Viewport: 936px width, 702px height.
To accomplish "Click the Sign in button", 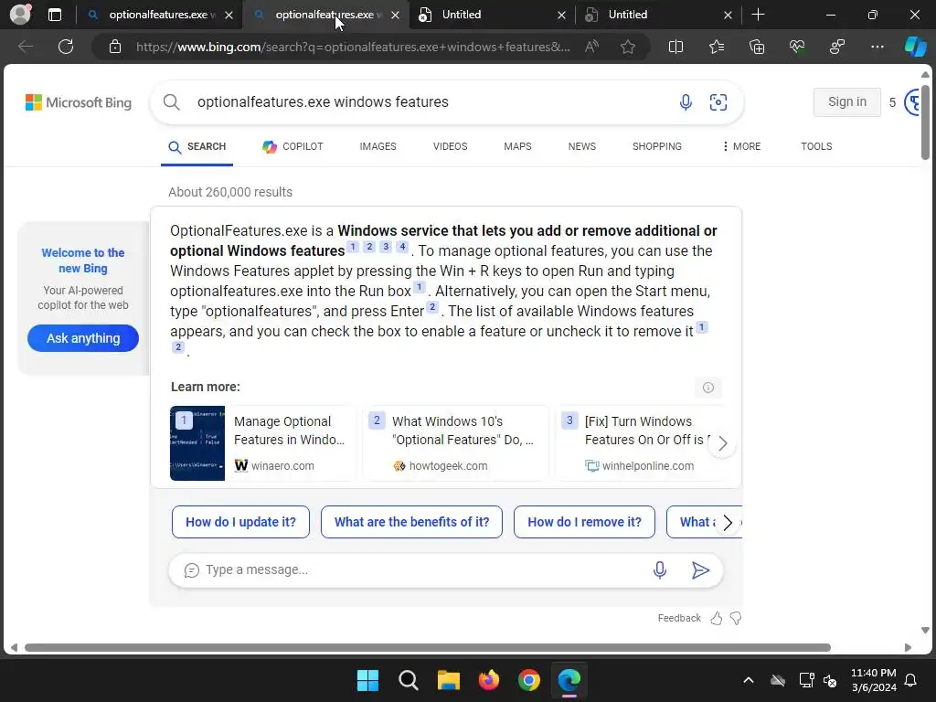I will coord(847,102).
